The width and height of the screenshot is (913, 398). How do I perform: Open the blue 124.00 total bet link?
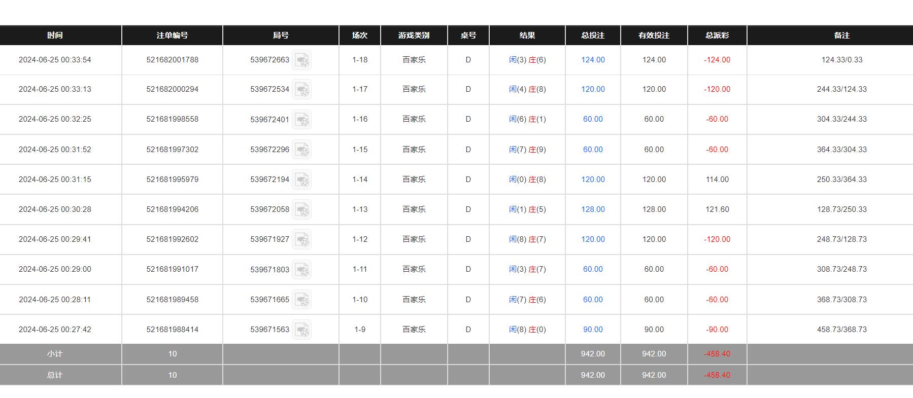point(593,60)
